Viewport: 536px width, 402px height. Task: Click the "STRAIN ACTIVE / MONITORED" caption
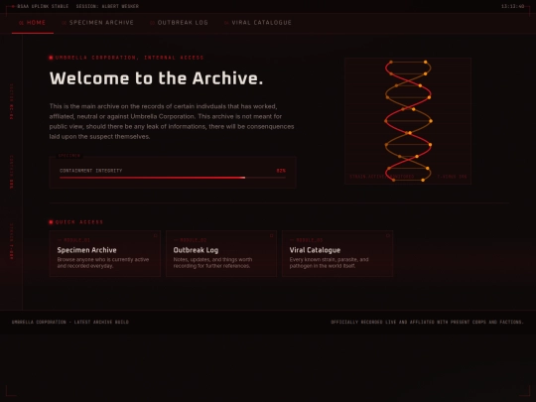(382, 177)
